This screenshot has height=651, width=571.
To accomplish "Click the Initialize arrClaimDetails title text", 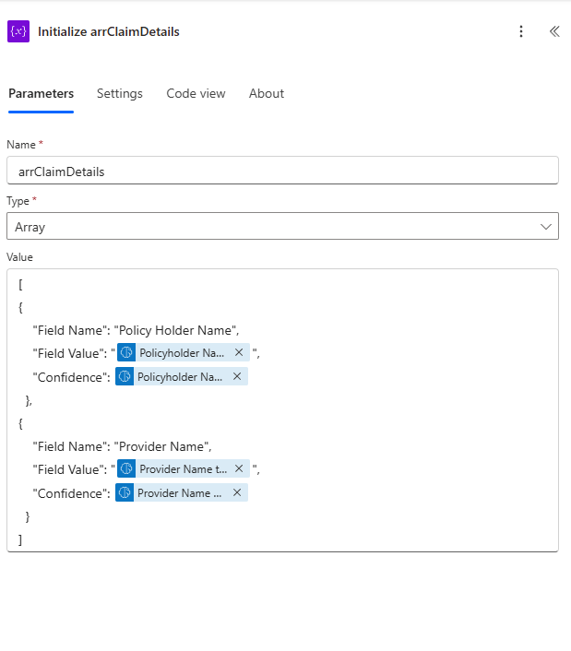I will [x=109, y=31].
